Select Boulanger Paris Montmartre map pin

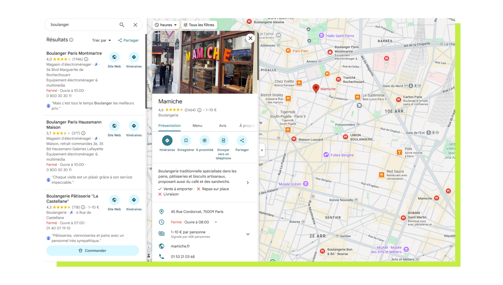coord(330,52)
